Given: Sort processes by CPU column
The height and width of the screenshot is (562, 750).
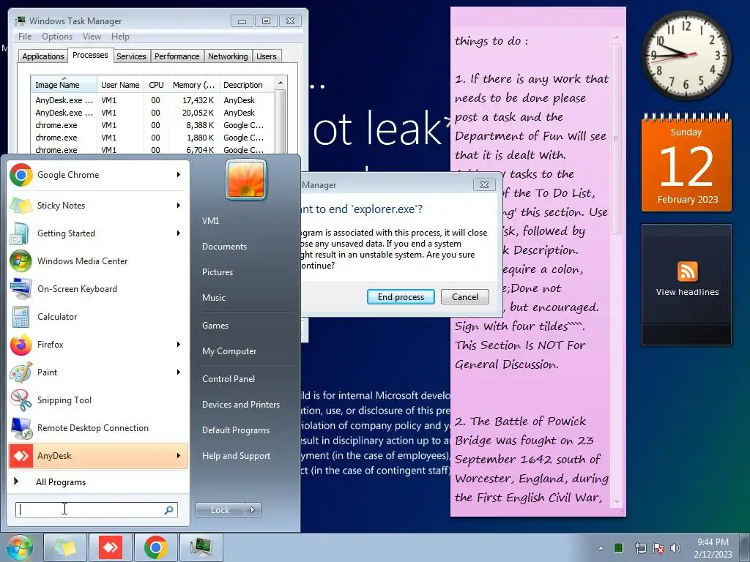Looking at the screenshot, I should [x=156, y=85].
